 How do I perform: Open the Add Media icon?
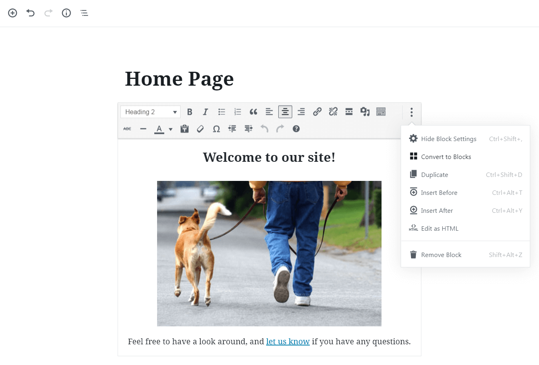[x=365, y=112]
